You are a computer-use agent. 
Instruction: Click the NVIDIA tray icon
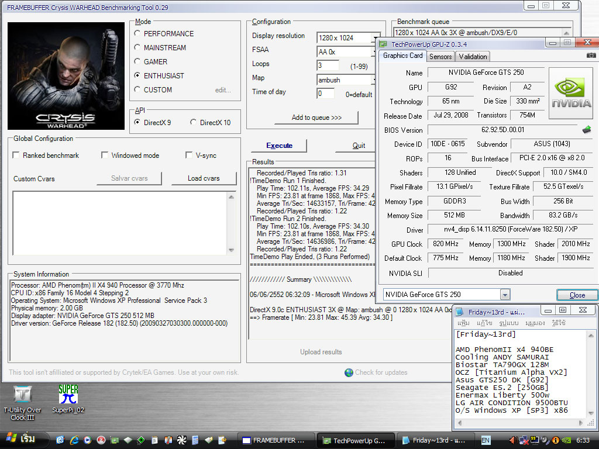pyautogui.click(x=566, y=440)
